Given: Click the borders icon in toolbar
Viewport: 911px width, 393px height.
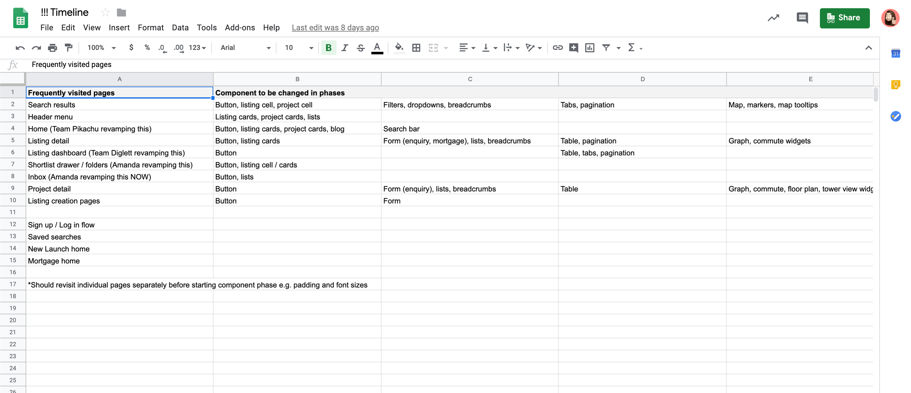Looking at the screenshot, I should 416,47.
